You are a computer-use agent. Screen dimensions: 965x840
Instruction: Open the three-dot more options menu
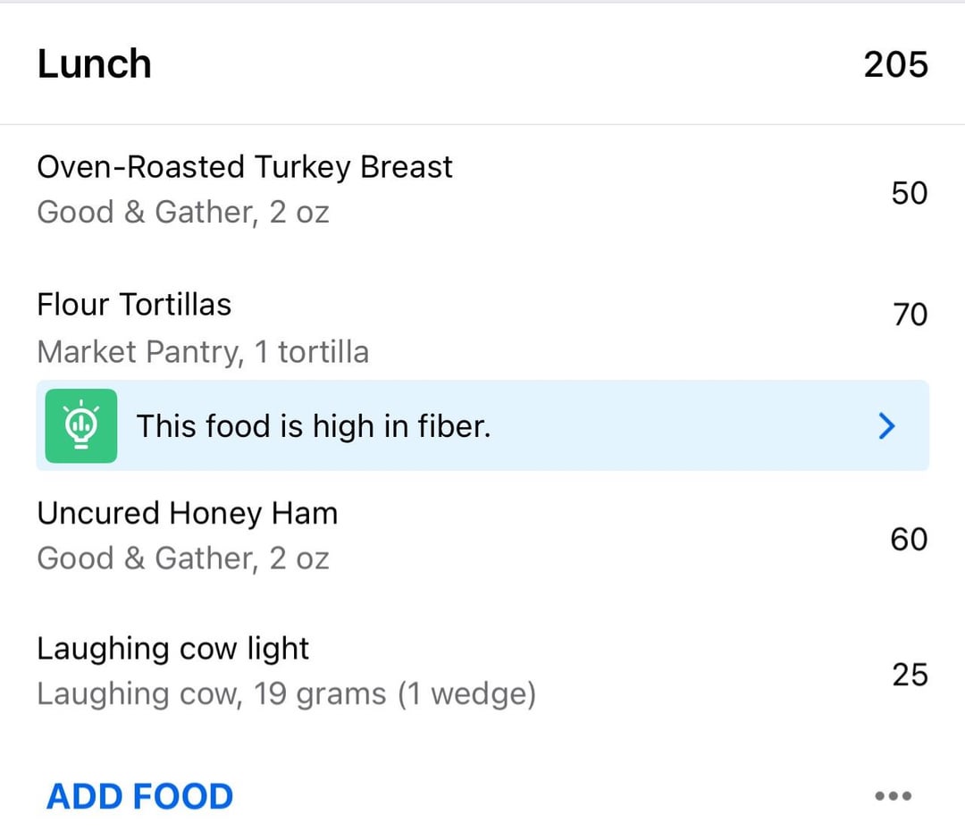click(893, 796)
